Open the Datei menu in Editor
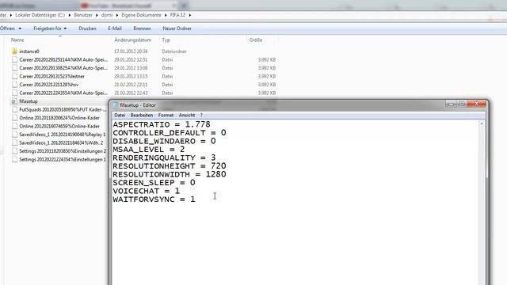This screenshot has width=507, height=285. click(x=120, y=115)
